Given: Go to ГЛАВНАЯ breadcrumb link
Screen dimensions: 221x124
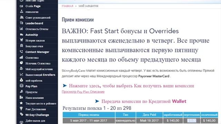Looking at the screenshot, I should tap(68, 6).
